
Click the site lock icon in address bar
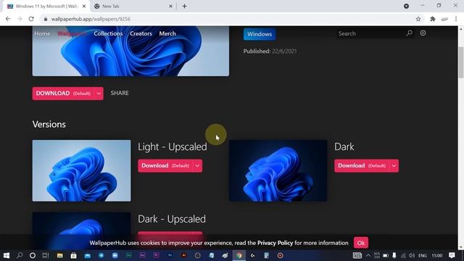coord(46,20)
